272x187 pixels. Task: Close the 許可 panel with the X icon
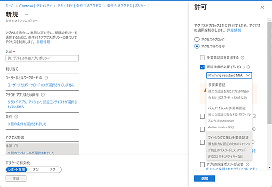(x=262, y=7)
